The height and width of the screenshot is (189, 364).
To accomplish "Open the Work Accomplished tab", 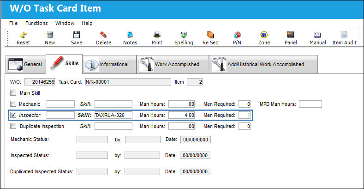I will coord(173,64).
